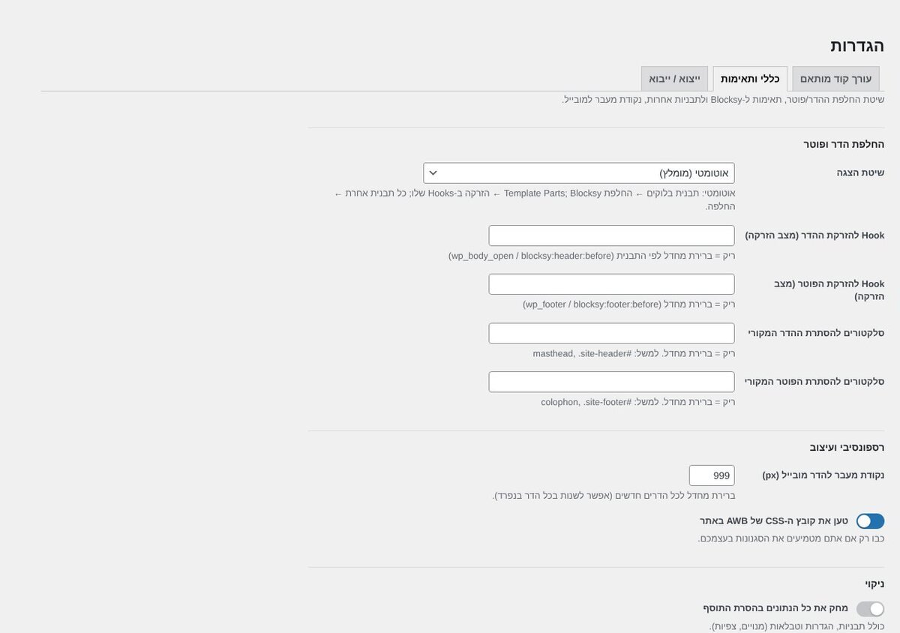The image size is (900, 633).
Task: Select the ייצוא / ייבוא tab
Action: point(674,79)
